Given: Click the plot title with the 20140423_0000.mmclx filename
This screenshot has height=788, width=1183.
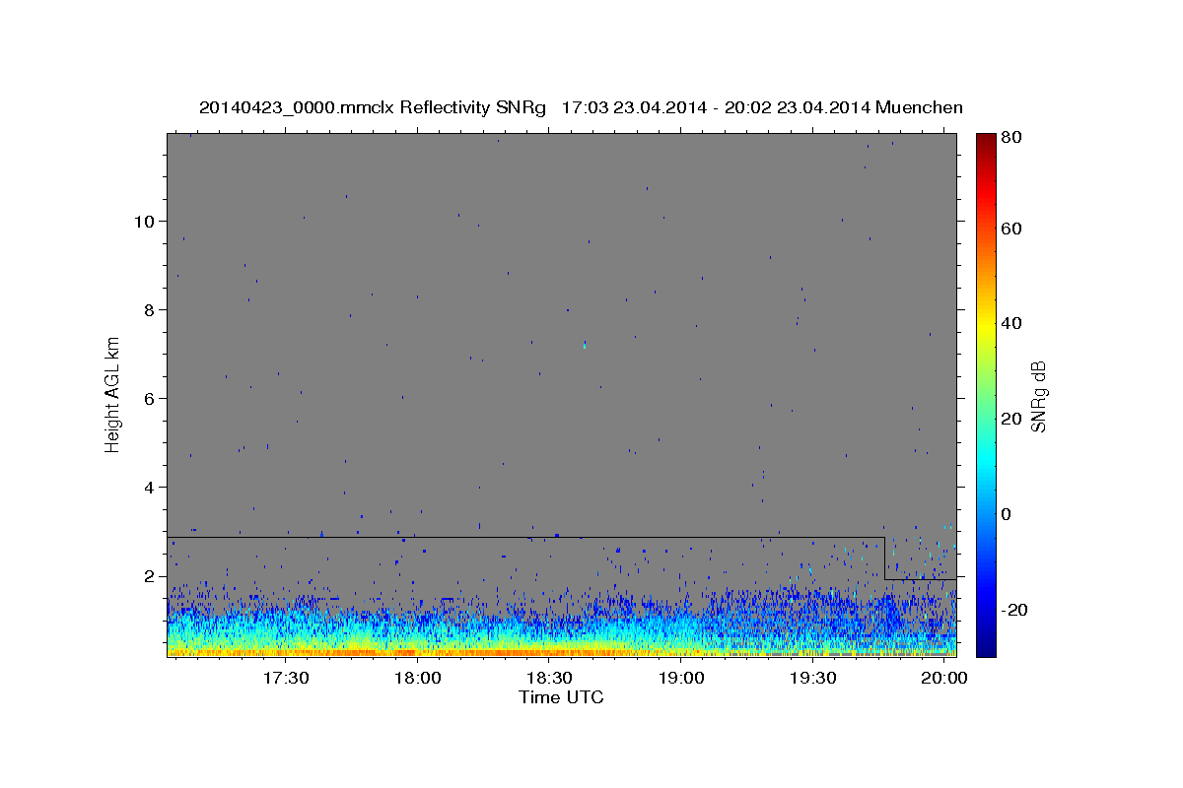Looking at the screenshot, I should pyautogui.click(x=581, y=107).
